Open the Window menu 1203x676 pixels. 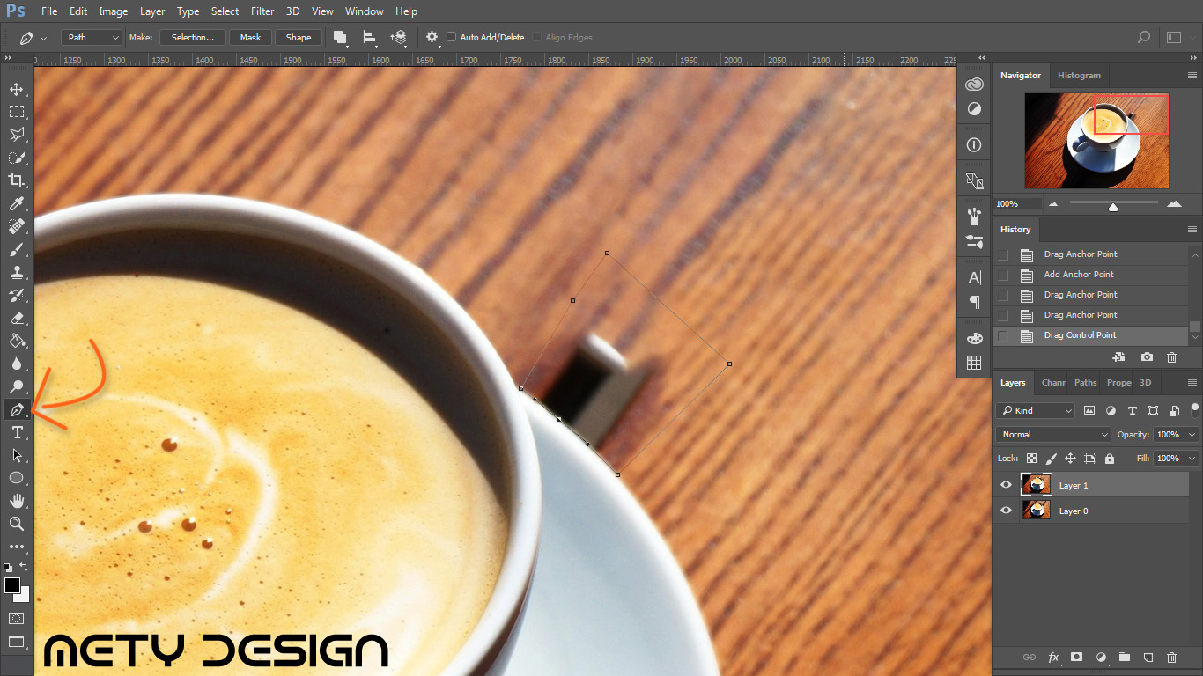click(364, 11)
